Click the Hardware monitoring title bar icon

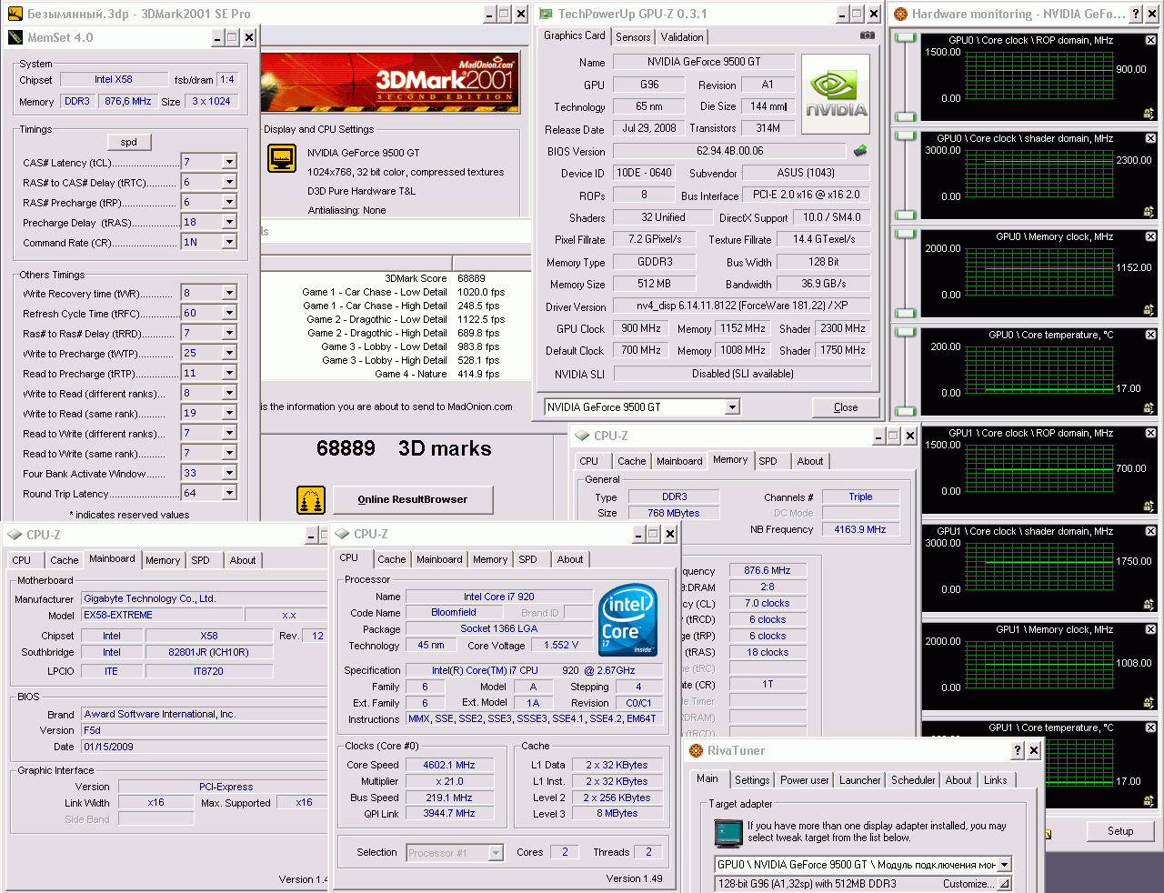tap(900, 14)
